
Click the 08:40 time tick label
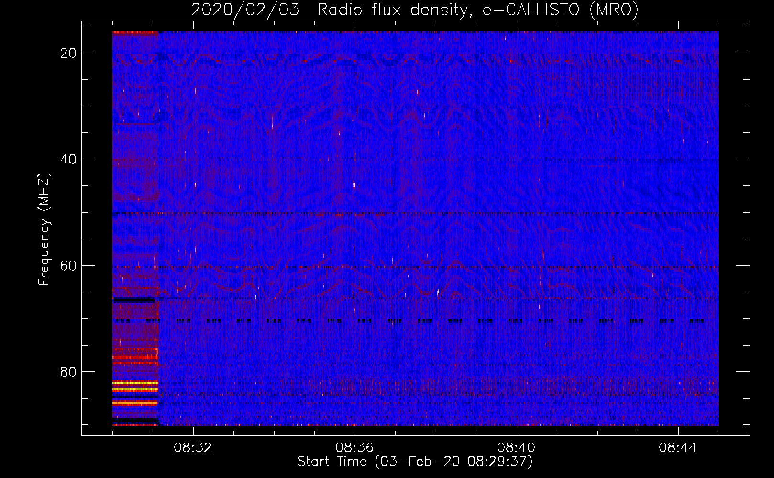pyautogui.click(x=516, y=448)
